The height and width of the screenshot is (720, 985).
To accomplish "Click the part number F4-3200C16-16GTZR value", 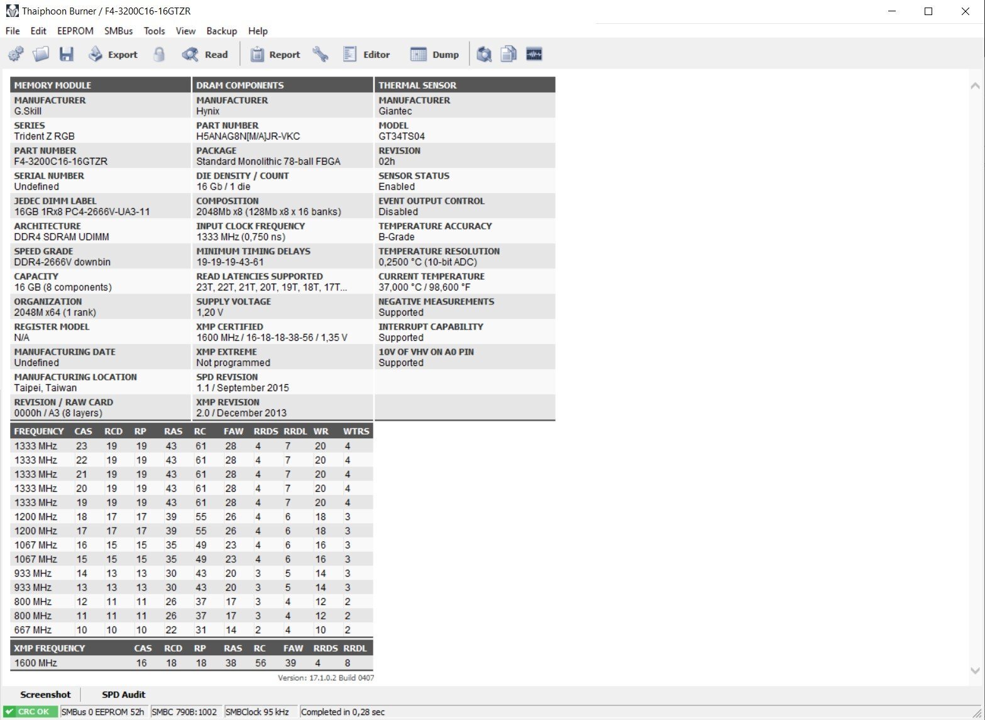I will tap(61, 162).
